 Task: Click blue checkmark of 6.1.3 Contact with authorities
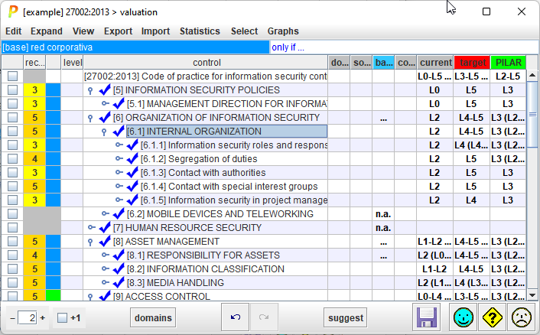click(x=132, y=173)
